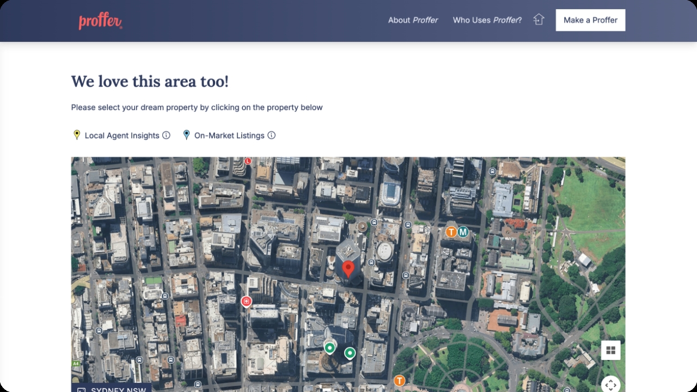
Task: Click the Make a Proffer button
Action: click(590, 20)
